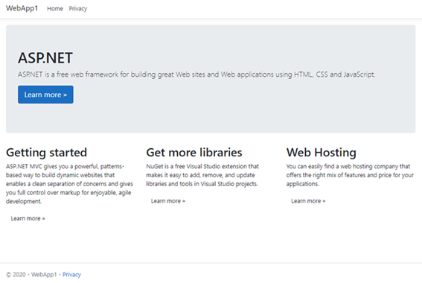Image resolution: width=422 pixels, height=283 pixels.
Task: Click Learn more under Web Hosting
Action: 308,201
